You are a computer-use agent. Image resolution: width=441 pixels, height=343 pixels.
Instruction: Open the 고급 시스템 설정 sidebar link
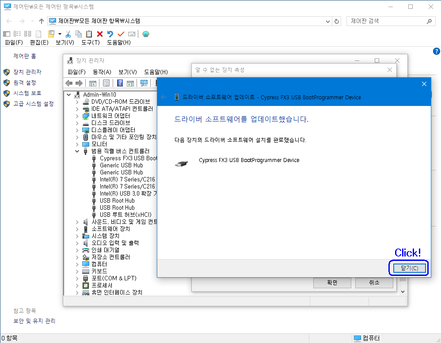[x=34, y=104]
